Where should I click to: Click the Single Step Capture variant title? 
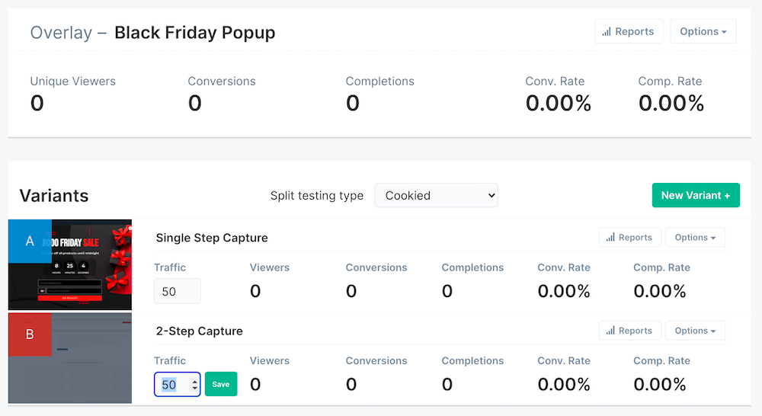212,238
